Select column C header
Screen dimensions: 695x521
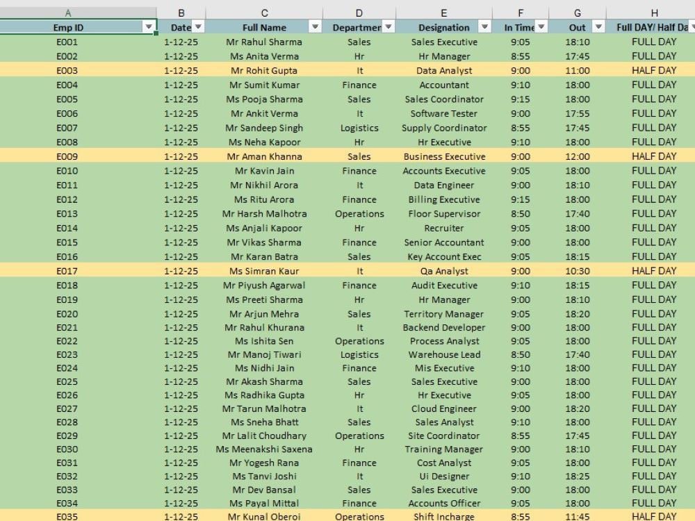[x=264, y=13]
